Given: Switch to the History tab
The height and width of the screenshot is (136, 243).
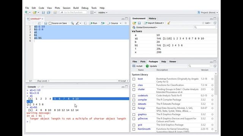Looking at the screenshot, I should (152, 19).
